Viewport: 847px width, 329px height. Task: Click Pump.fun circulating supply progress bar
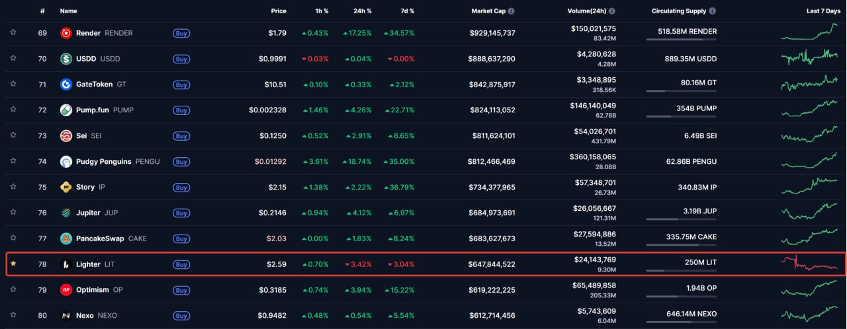click(681, 116)
